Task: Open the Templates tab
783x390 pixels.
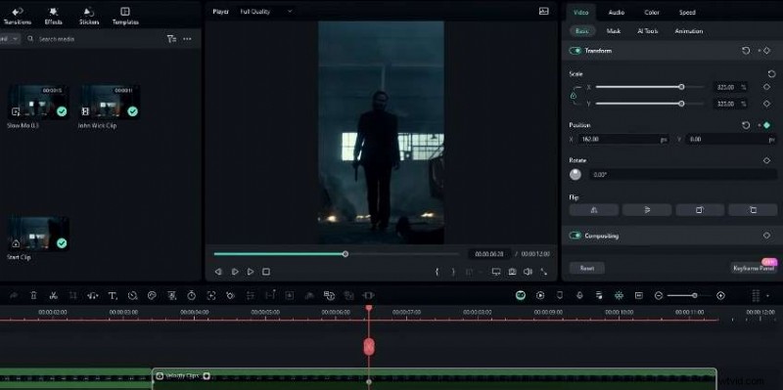Action: (x=125, y=16)
